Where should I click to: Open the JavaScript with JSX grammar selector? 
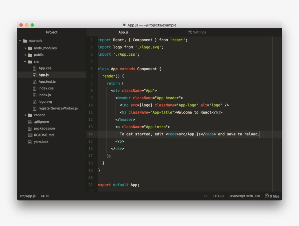click(x=245, y=196)
